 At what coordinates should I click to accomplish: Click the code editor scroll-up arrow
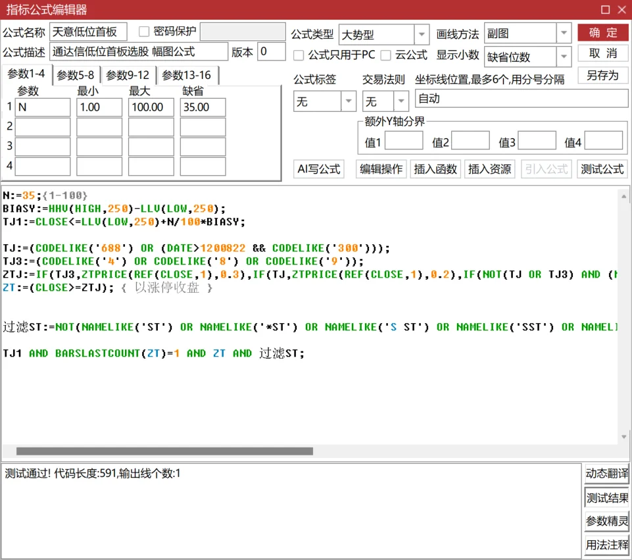[624, 196]
